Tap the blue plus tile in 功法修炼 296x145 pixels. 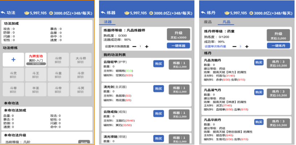point(13,59)
